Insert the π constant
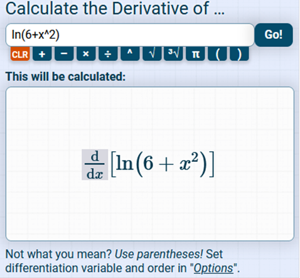300x278 pixels. pos(195,54)
